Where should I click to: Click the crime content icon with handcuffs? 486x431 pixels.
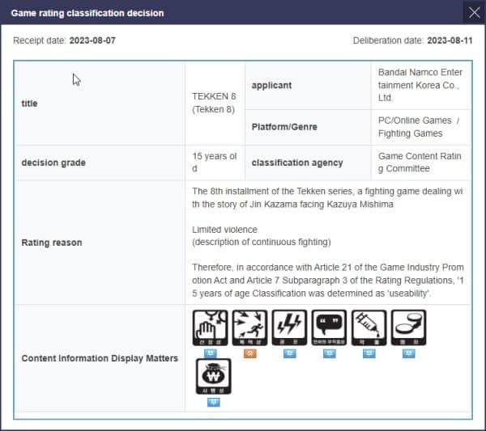point(408,327)
